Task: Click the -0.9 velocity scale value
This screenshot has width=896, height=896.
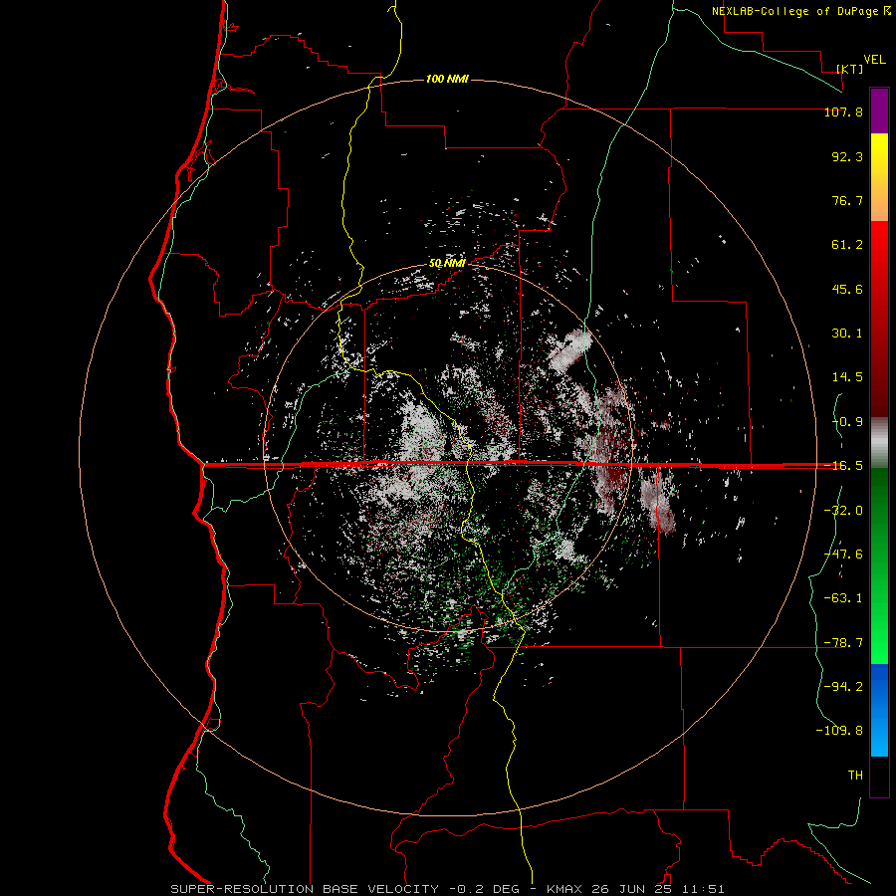Action: pyautogui.click(x=847, y=422)
